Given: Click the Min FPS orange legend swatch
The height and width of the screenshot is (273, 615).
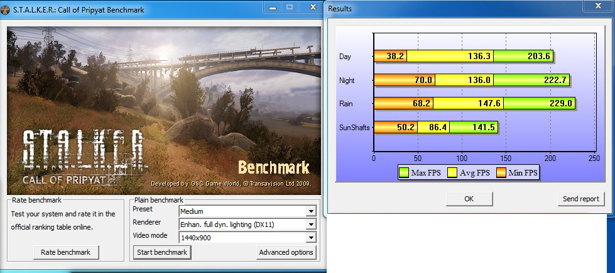Looking at the screenshot, I should 501,172.
